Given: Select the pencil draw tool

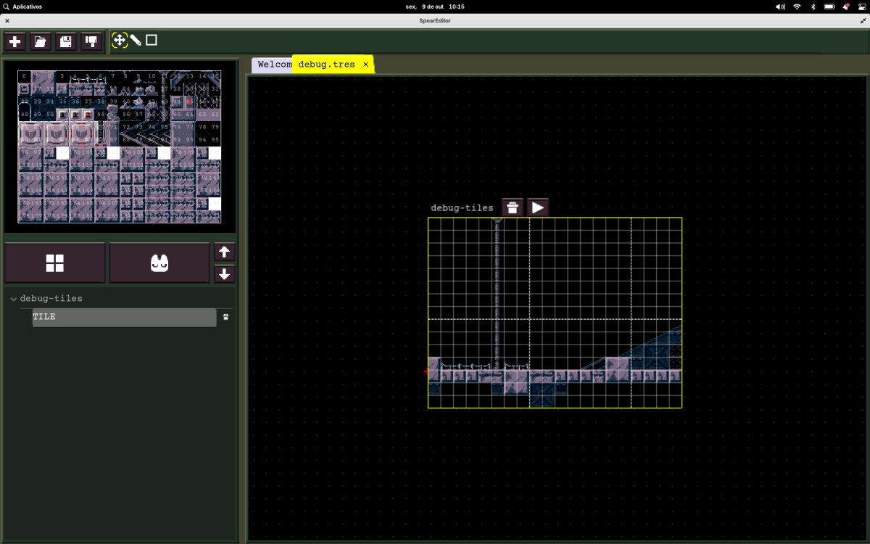Looking at the screenshot, I should (136, 41).
